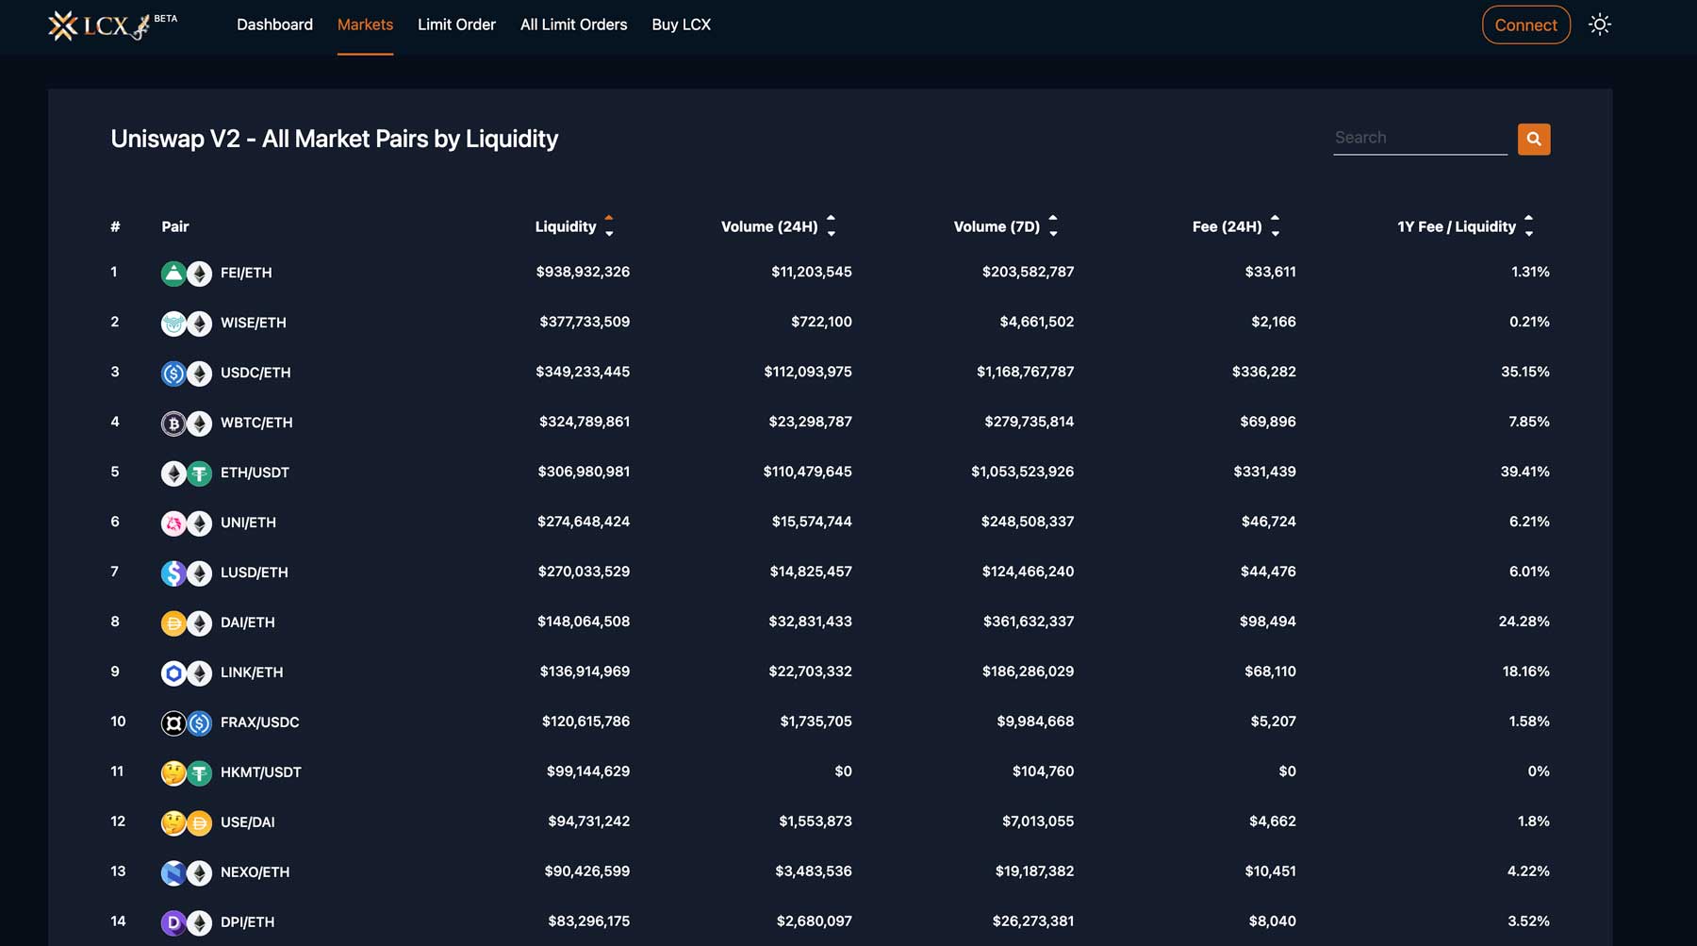1697x946 pixels.
Task: Open the Dashboard tab
Action: click(274, 25)
